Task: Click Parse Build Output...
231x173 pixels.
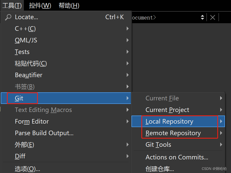Action: (x=44, y=133)
